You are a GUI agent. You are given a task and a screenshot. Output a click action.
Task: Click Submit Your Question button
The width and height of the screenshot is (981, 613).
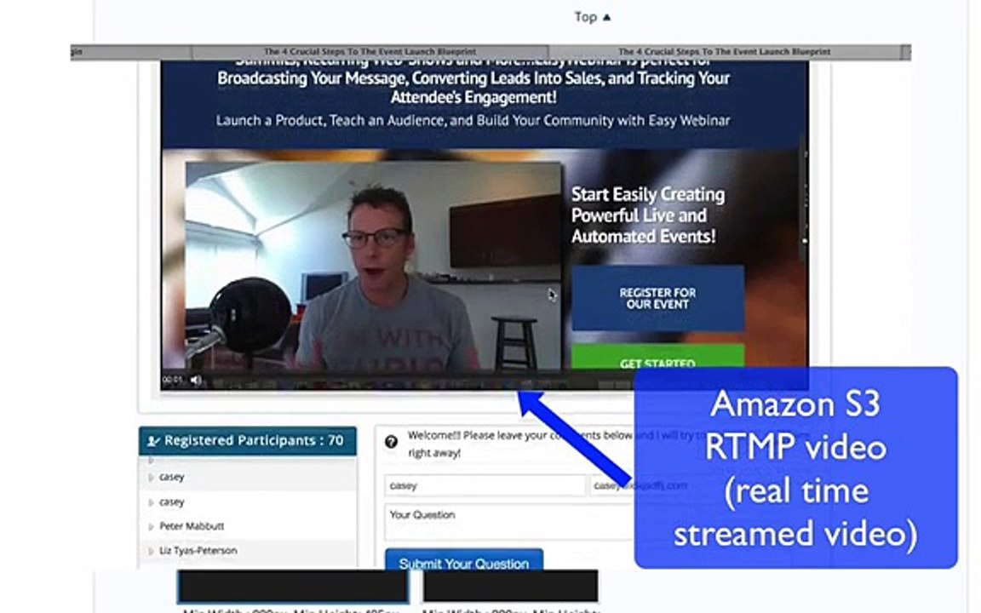(463, 559)
